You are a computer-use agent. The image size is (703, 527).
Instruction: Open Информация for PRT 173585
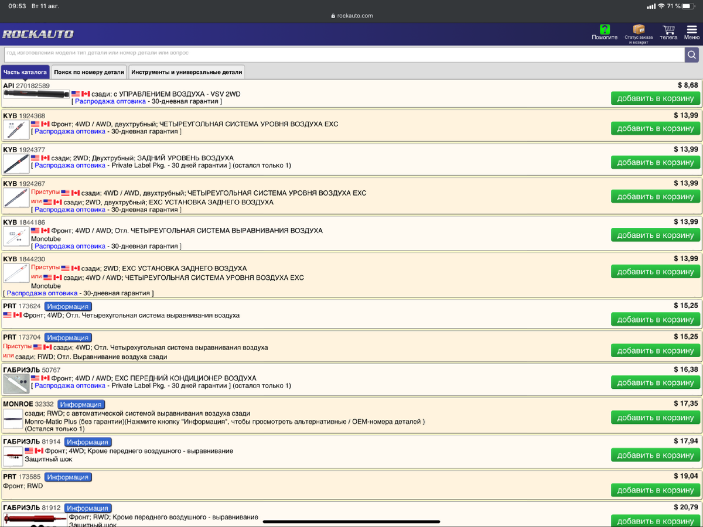tap(68, 477)
